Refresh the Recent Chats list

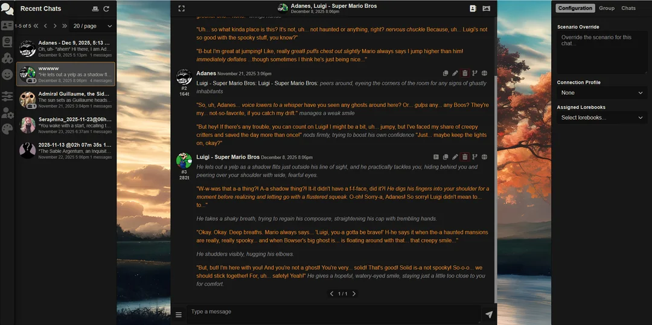click(106, 8)
